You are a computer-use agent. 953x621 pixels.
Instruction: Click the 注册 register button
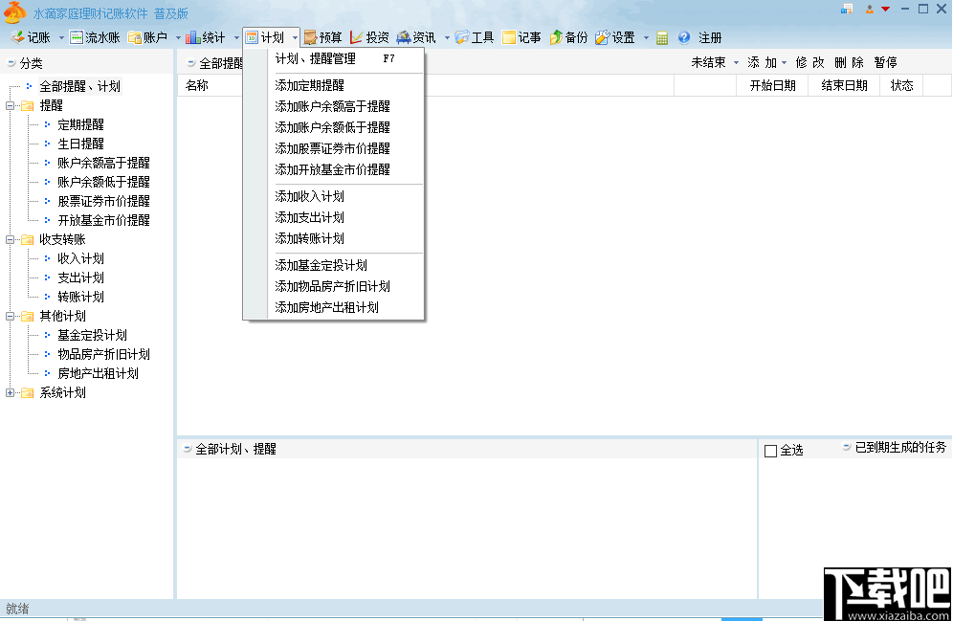(x=710, y=37)
